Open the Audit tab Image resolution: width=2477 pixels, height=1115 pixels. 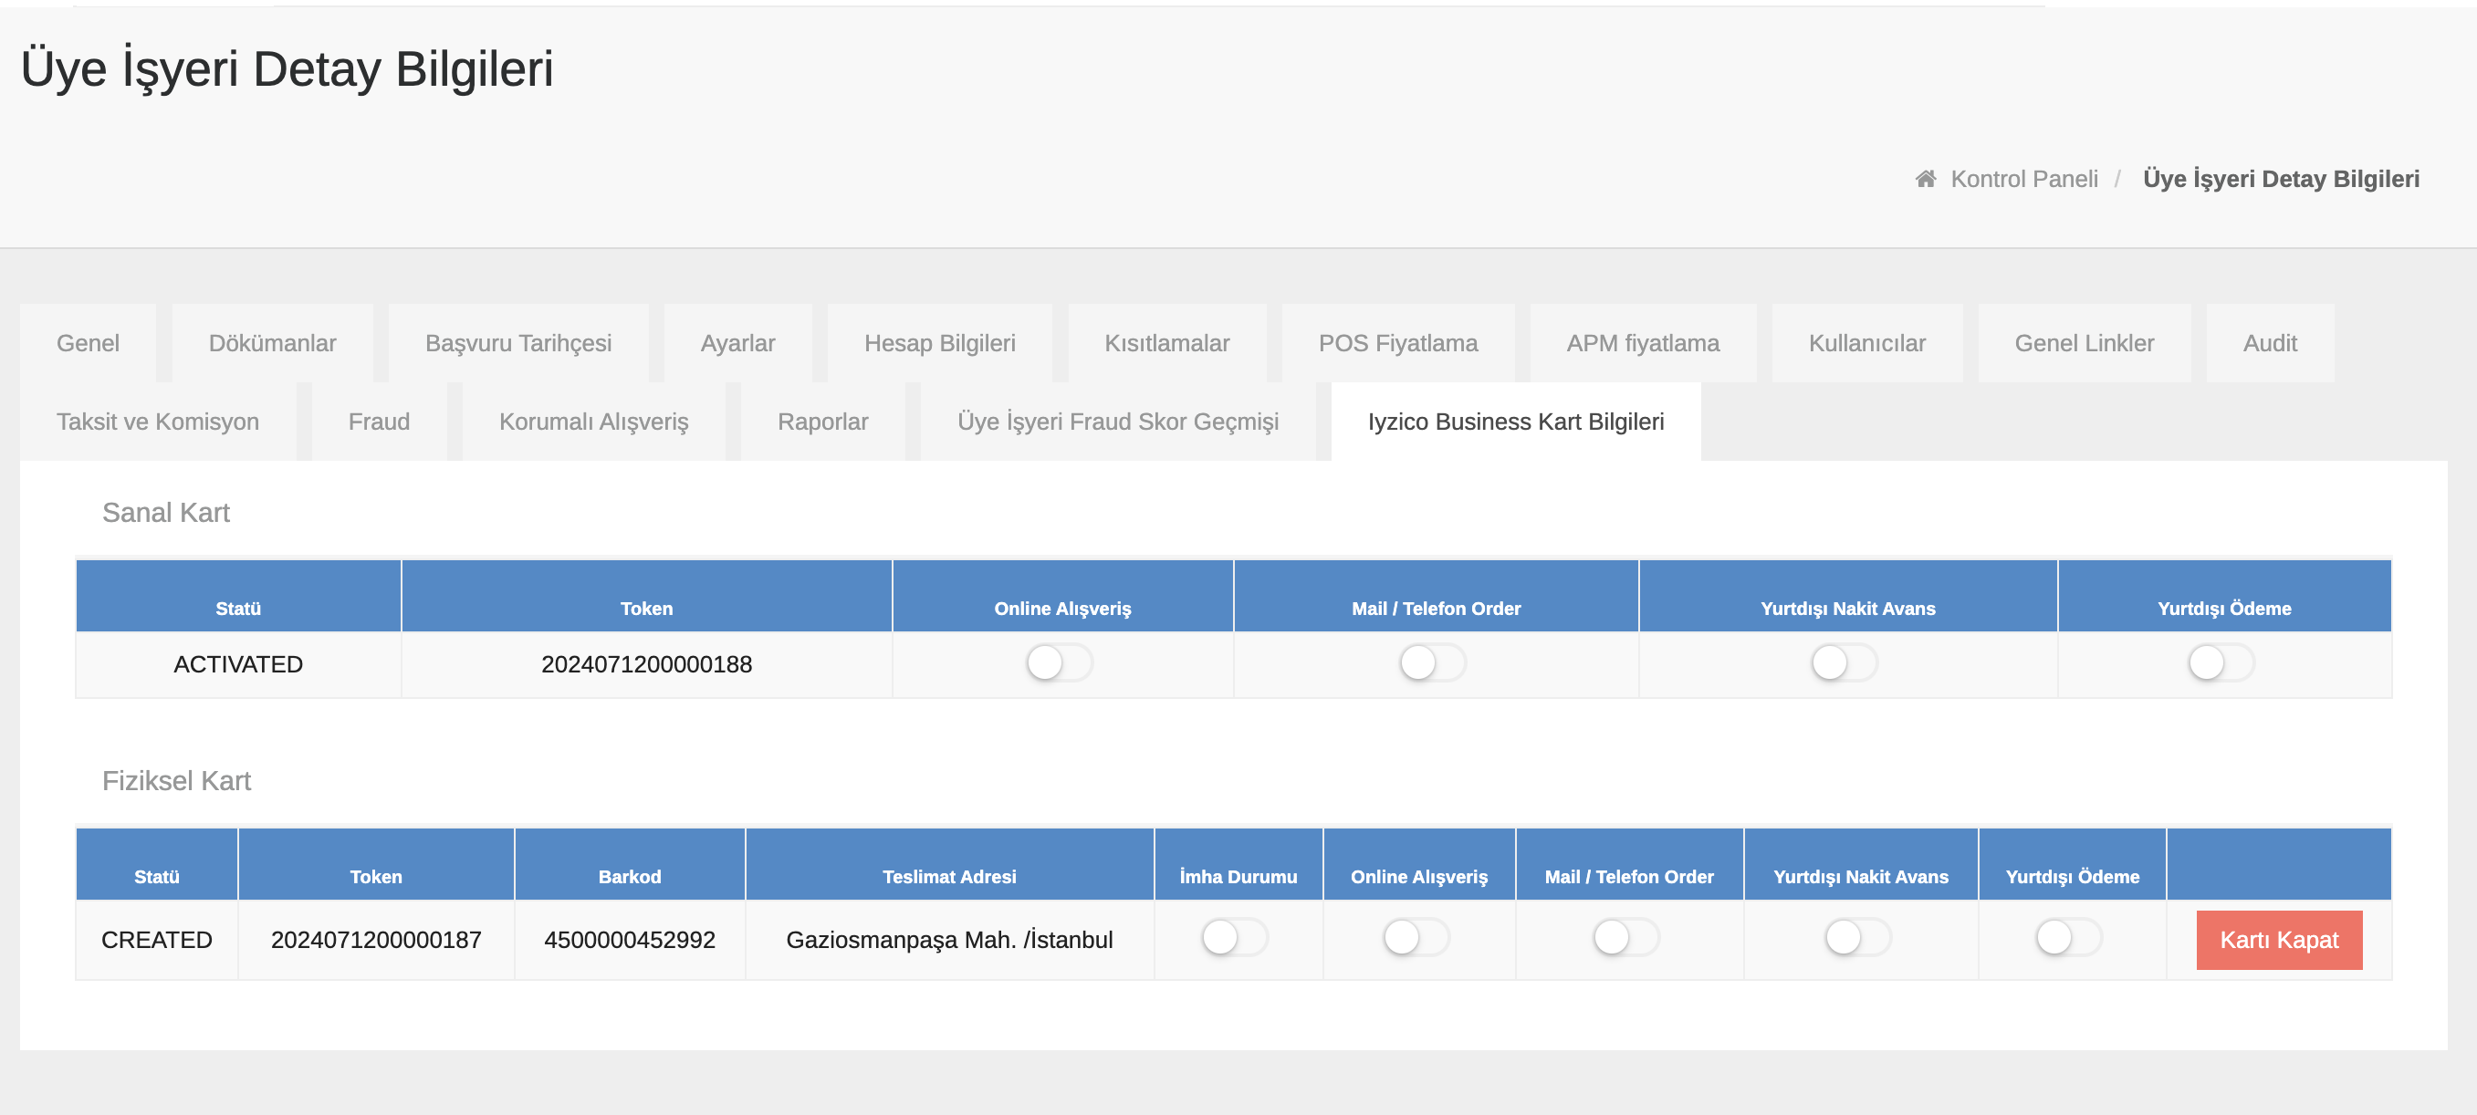point(2269,343)
